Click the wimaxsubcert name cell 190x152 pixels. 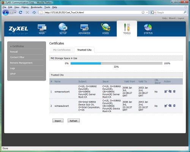pos(62,106)
